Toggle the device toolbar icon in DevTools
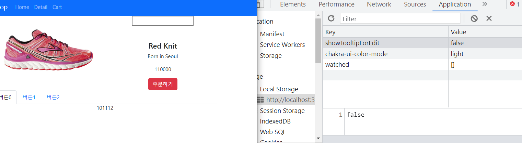 [260, 4]
